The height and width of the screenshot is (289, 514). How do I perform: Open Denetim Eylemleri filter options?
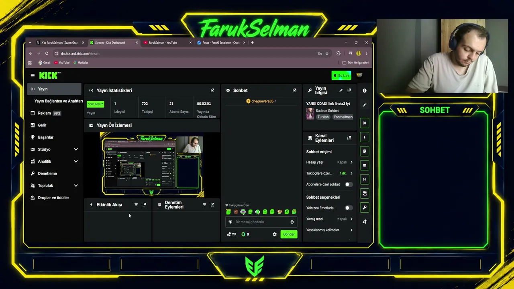204,205
